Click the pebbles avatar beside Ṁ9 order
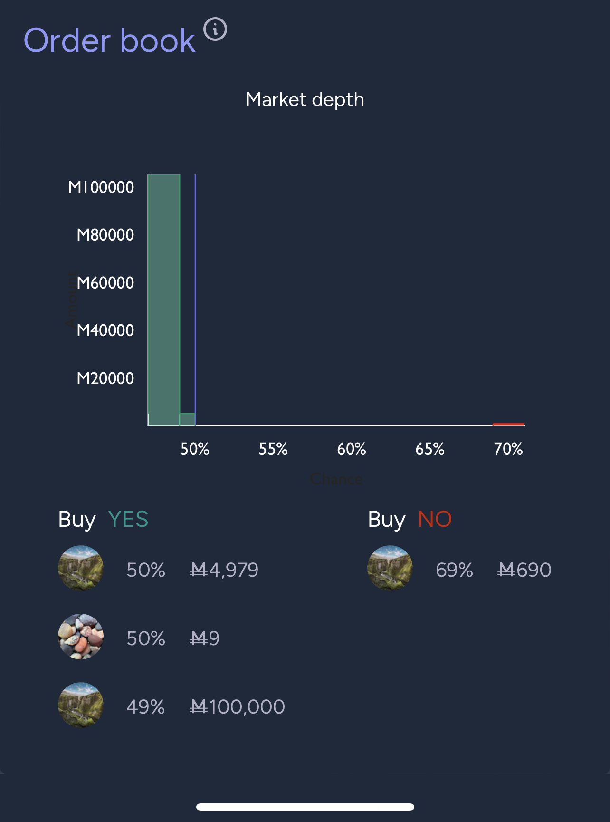Screen dimensions: 610x822 click(x=81, y=637)
